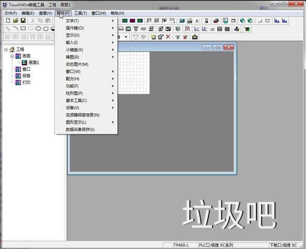This screenshot has height=249, width=306.
Task: Click the first green digital display icon
Action: coord(125,21)
